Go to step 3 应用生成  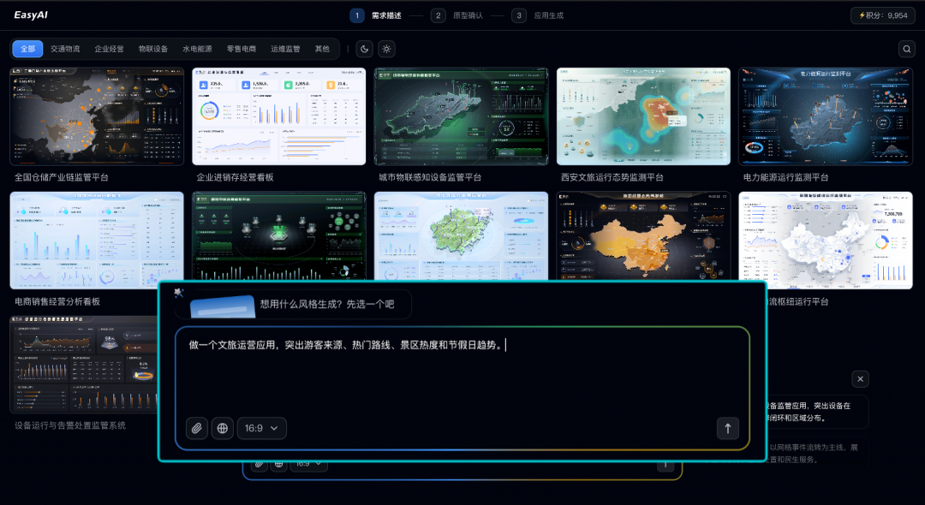point(538,15)
